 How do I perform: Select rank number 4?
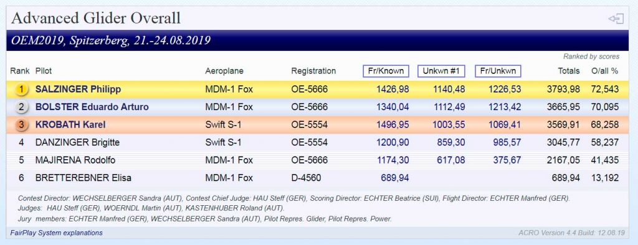[x=22, y=142]
